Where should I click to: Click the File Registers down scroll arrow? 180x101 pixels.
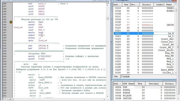[175, 73]
